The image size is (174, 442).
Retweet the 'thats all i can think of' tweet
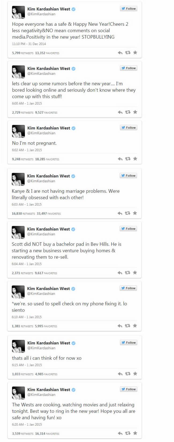tap(128, 374)
